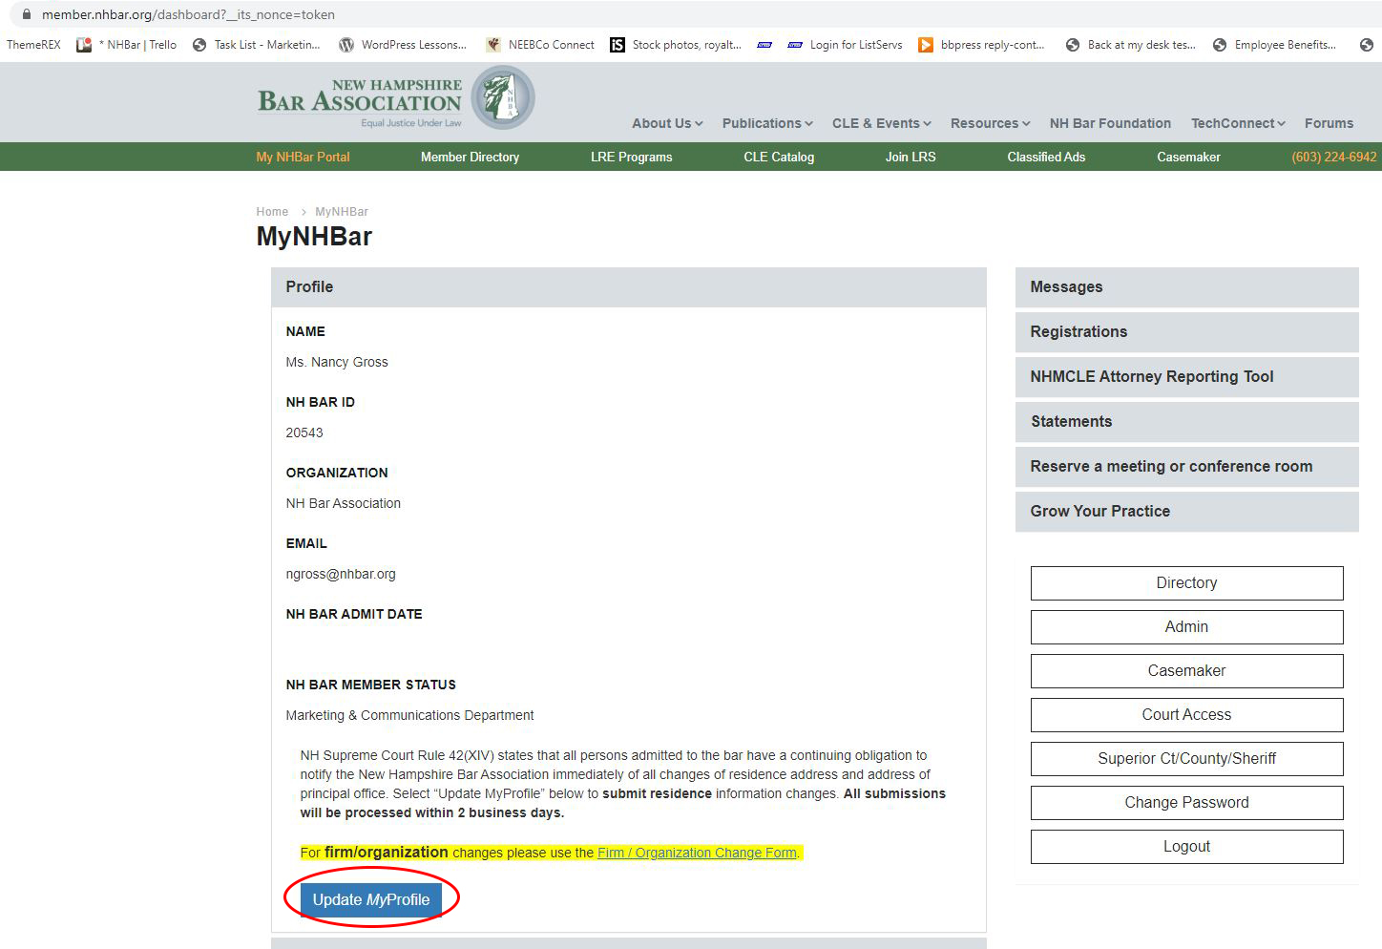Open Task List Marketing bookmark

256,45
